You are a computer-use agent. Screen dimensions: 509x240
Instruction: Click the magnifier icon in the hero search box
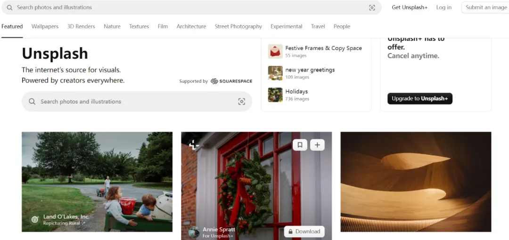click(32, 102)
